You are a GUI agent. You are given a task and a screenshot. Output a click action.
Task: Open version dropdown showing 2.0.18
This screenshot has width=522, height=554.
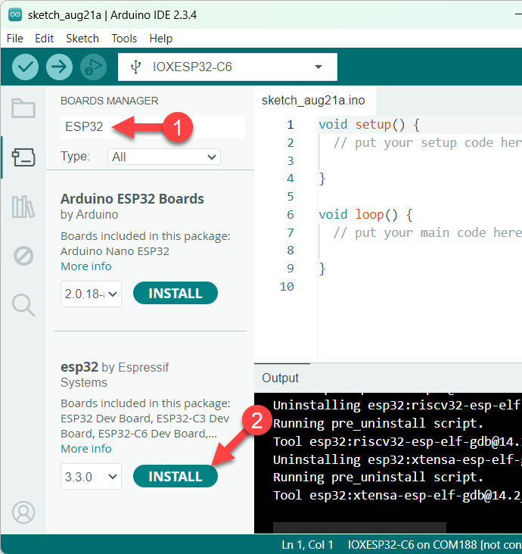tap(91, 294)
